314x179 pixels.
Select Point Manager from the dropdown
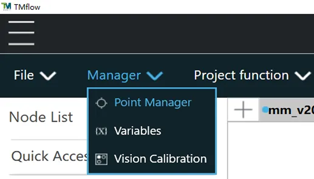pos(153,103)
